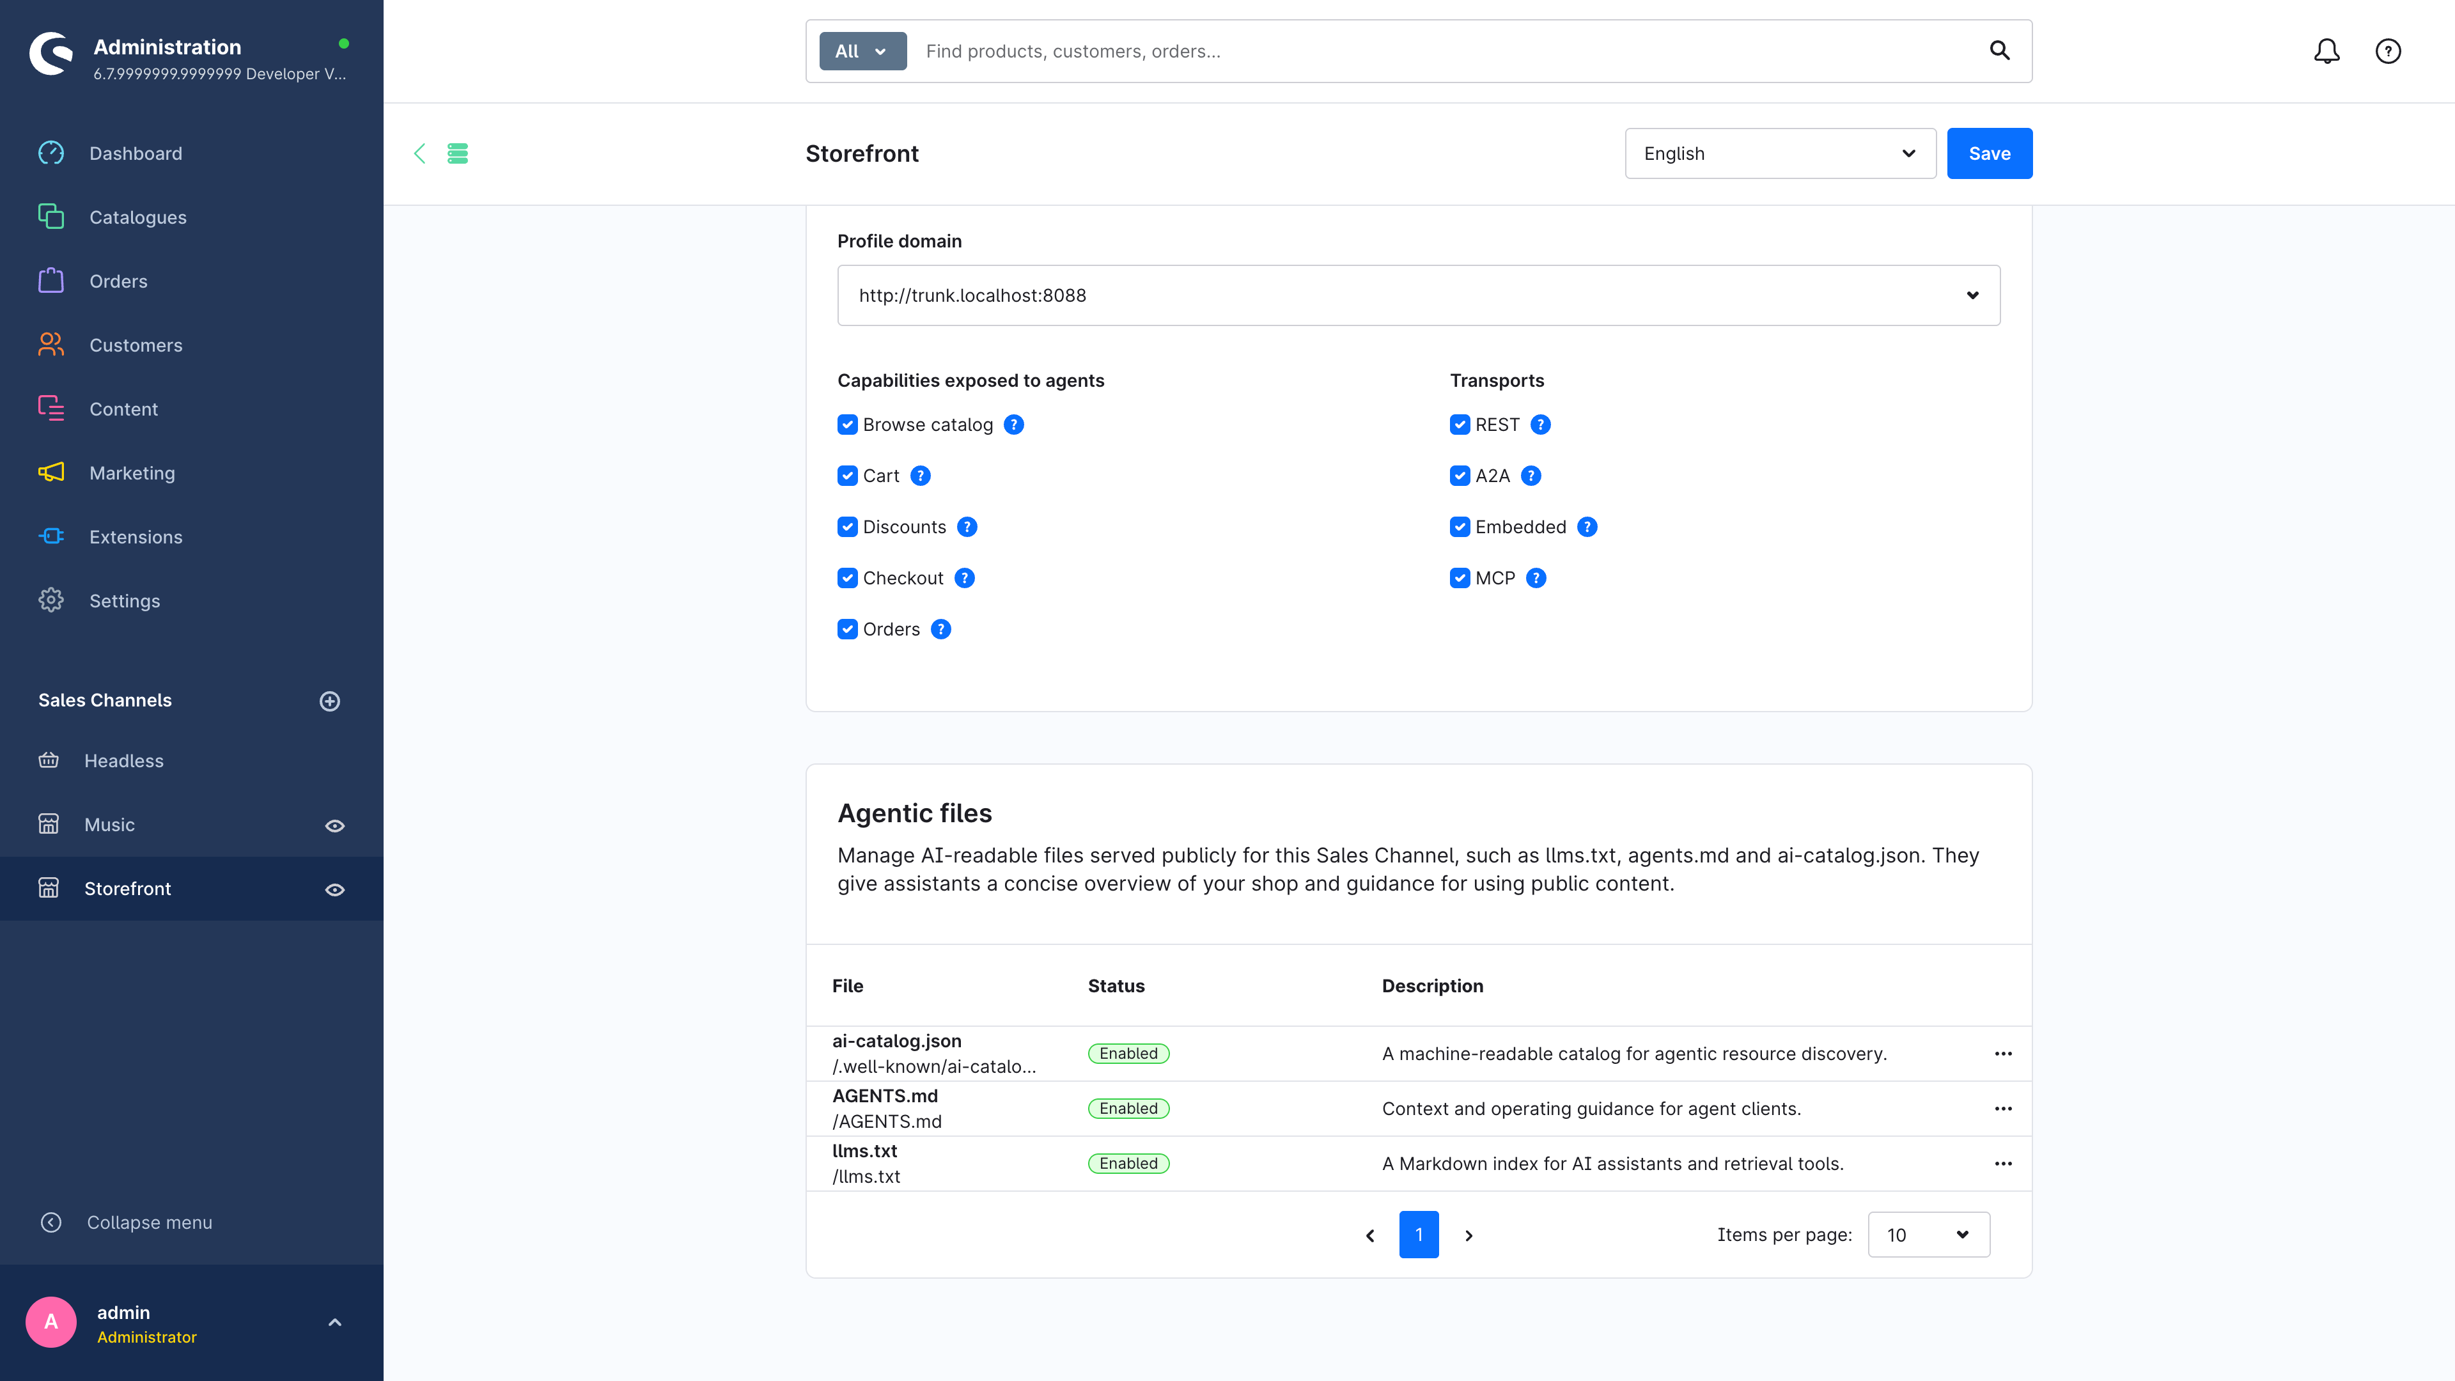Open actions menu for AGENTS.md row
This screenshot has height=1381, width=2455.
coord(2003,1109)
